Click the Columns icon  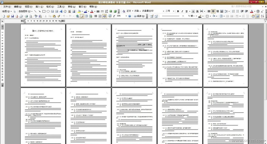coord(96,16)
